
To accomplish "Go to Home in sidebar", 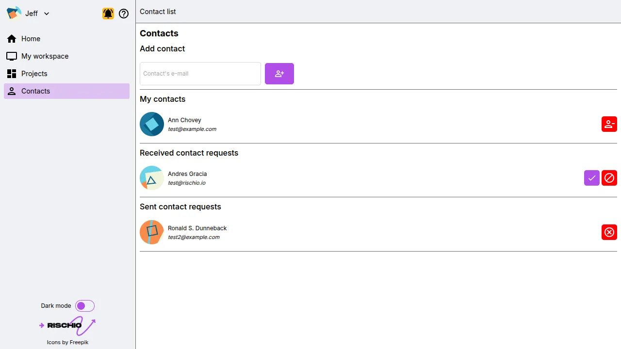I will coord(31,39).
